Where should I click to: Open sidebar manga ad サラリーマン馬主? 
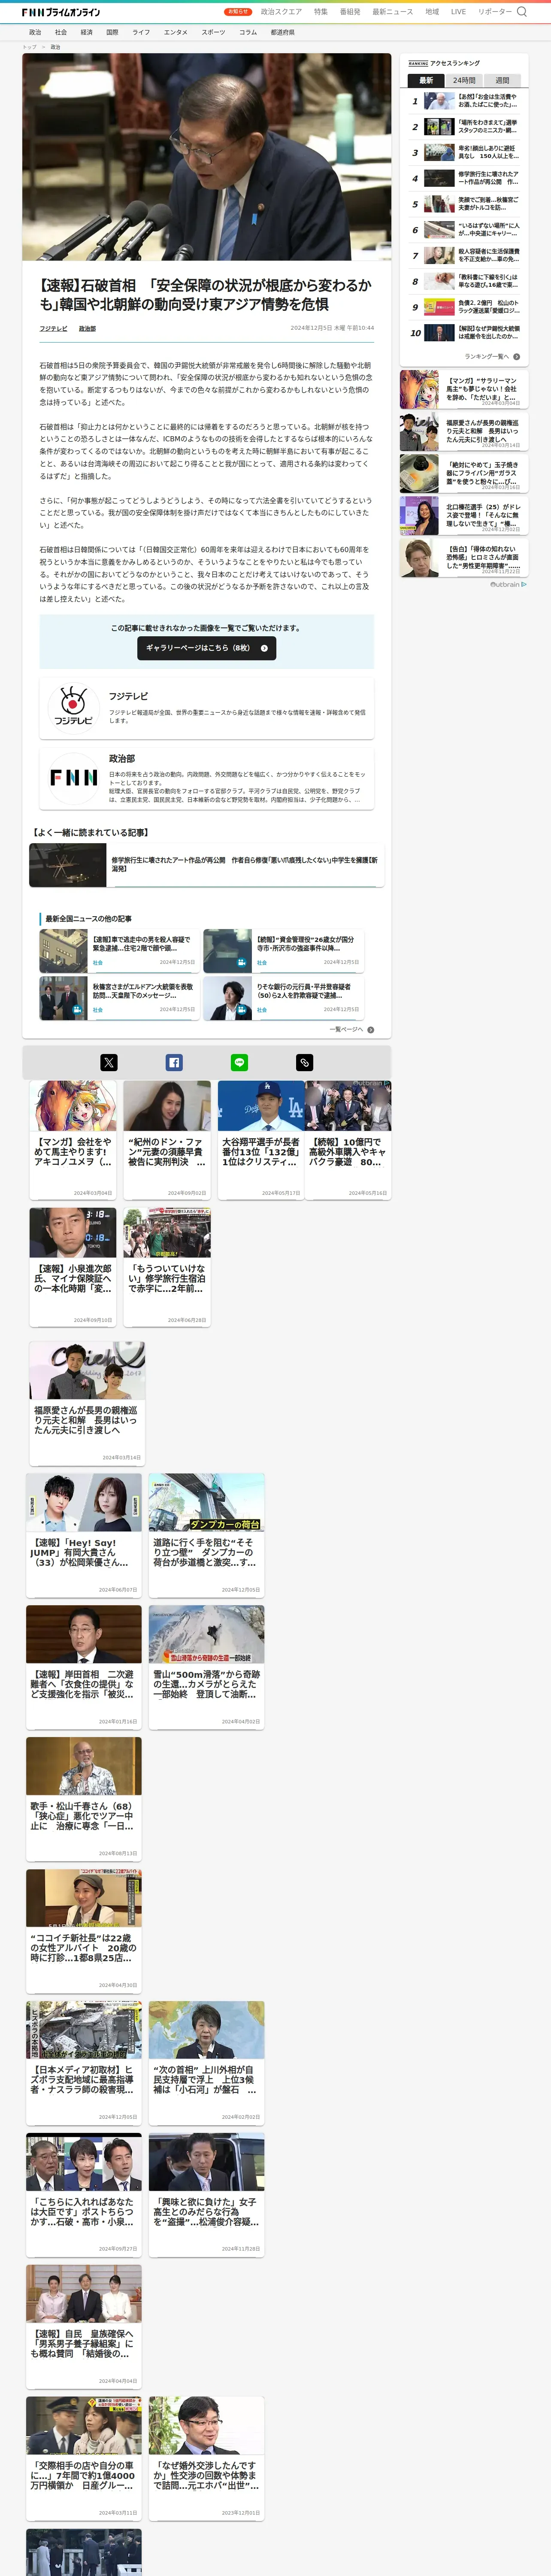coord(463,389)
